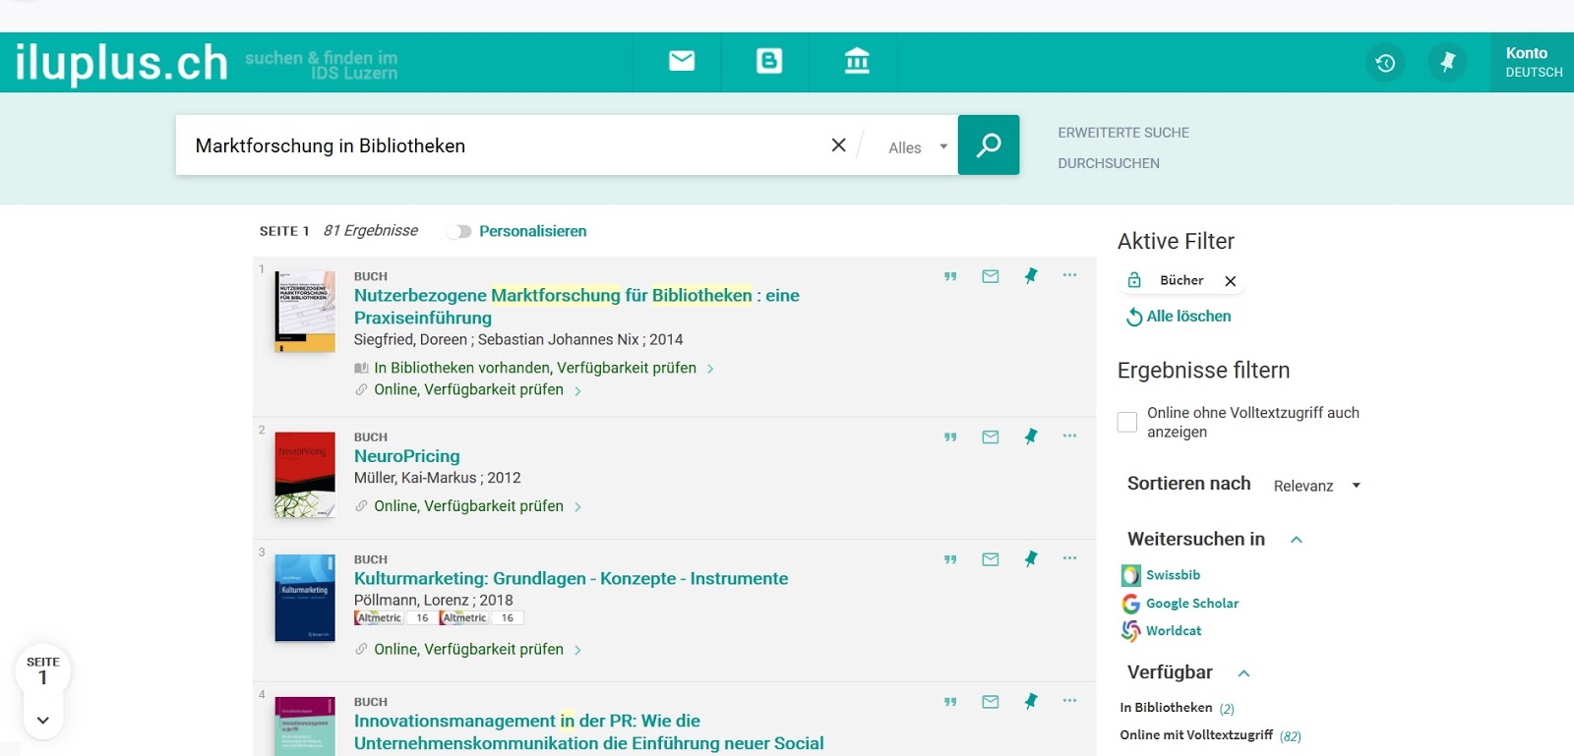Open the envelope icon in the header
The image size is (1574, 756).
[682, 61]
